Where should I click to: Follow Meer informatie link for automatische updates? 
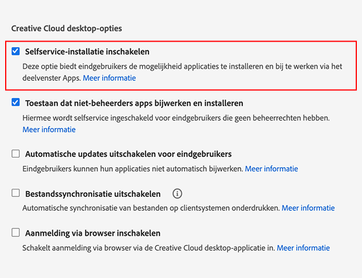[271, 169]
